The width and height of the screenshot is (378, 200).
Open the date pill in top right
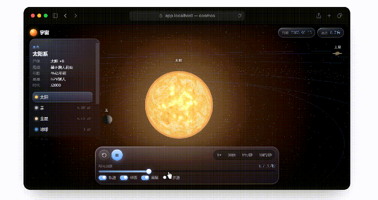(x=297, y=33)
